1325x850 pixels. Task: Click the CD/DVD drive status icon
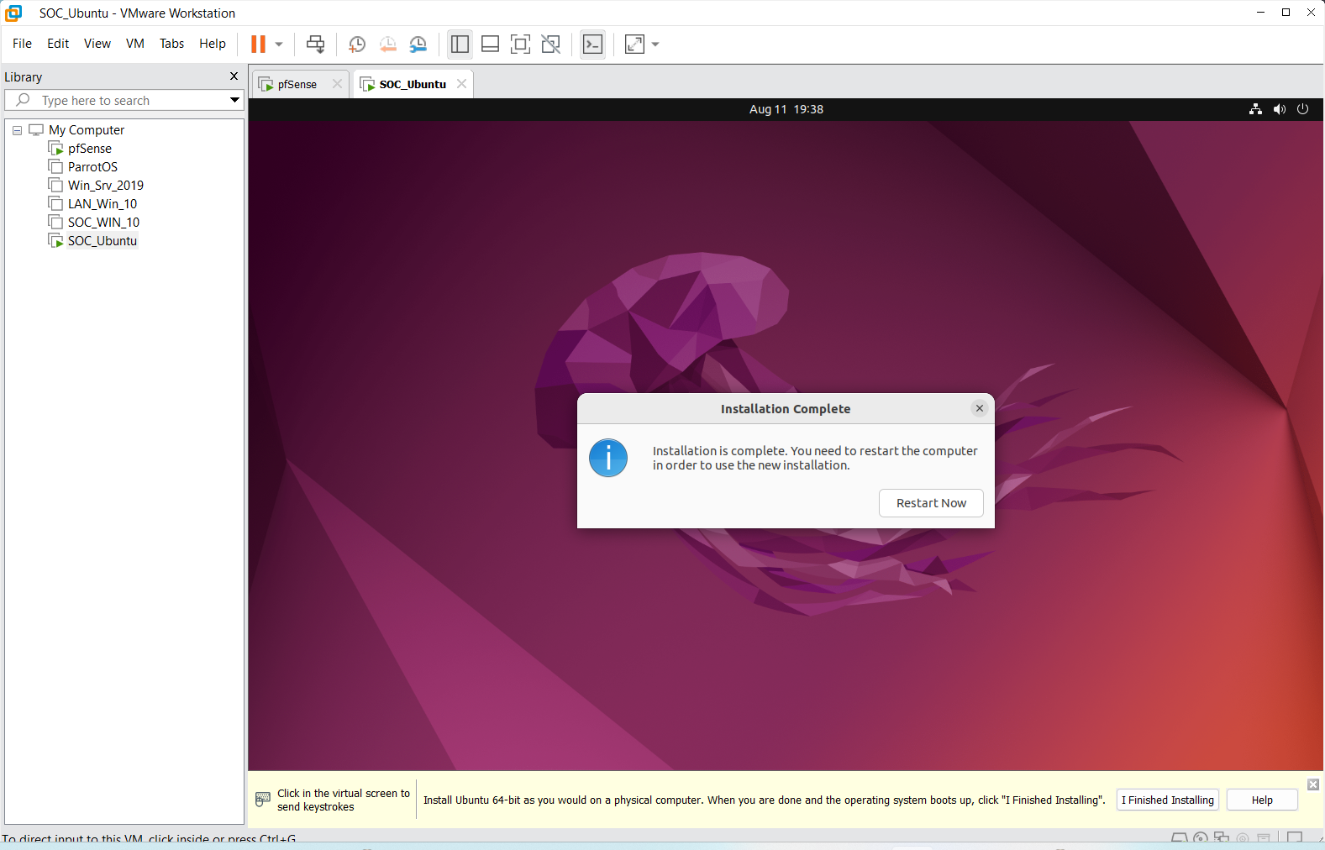(1200, 838)
